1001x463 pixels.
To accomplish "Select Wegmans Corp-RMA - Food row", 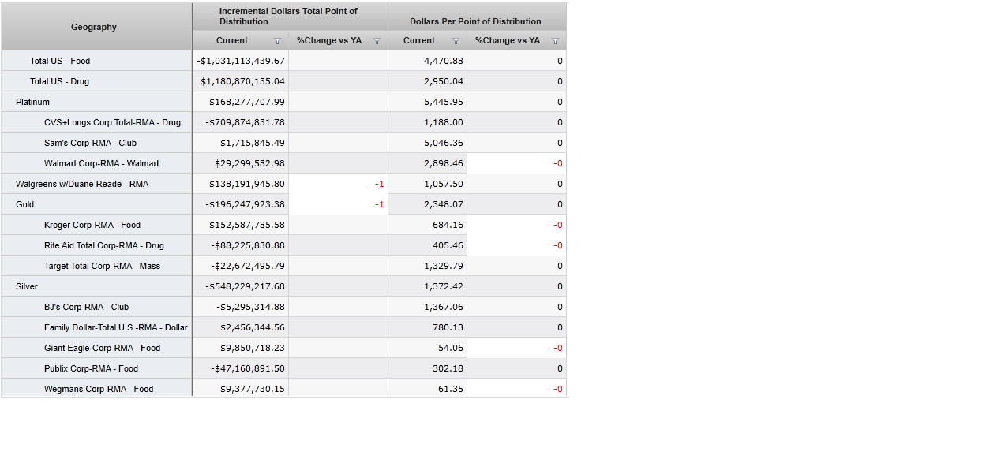I will coord(99,389).
